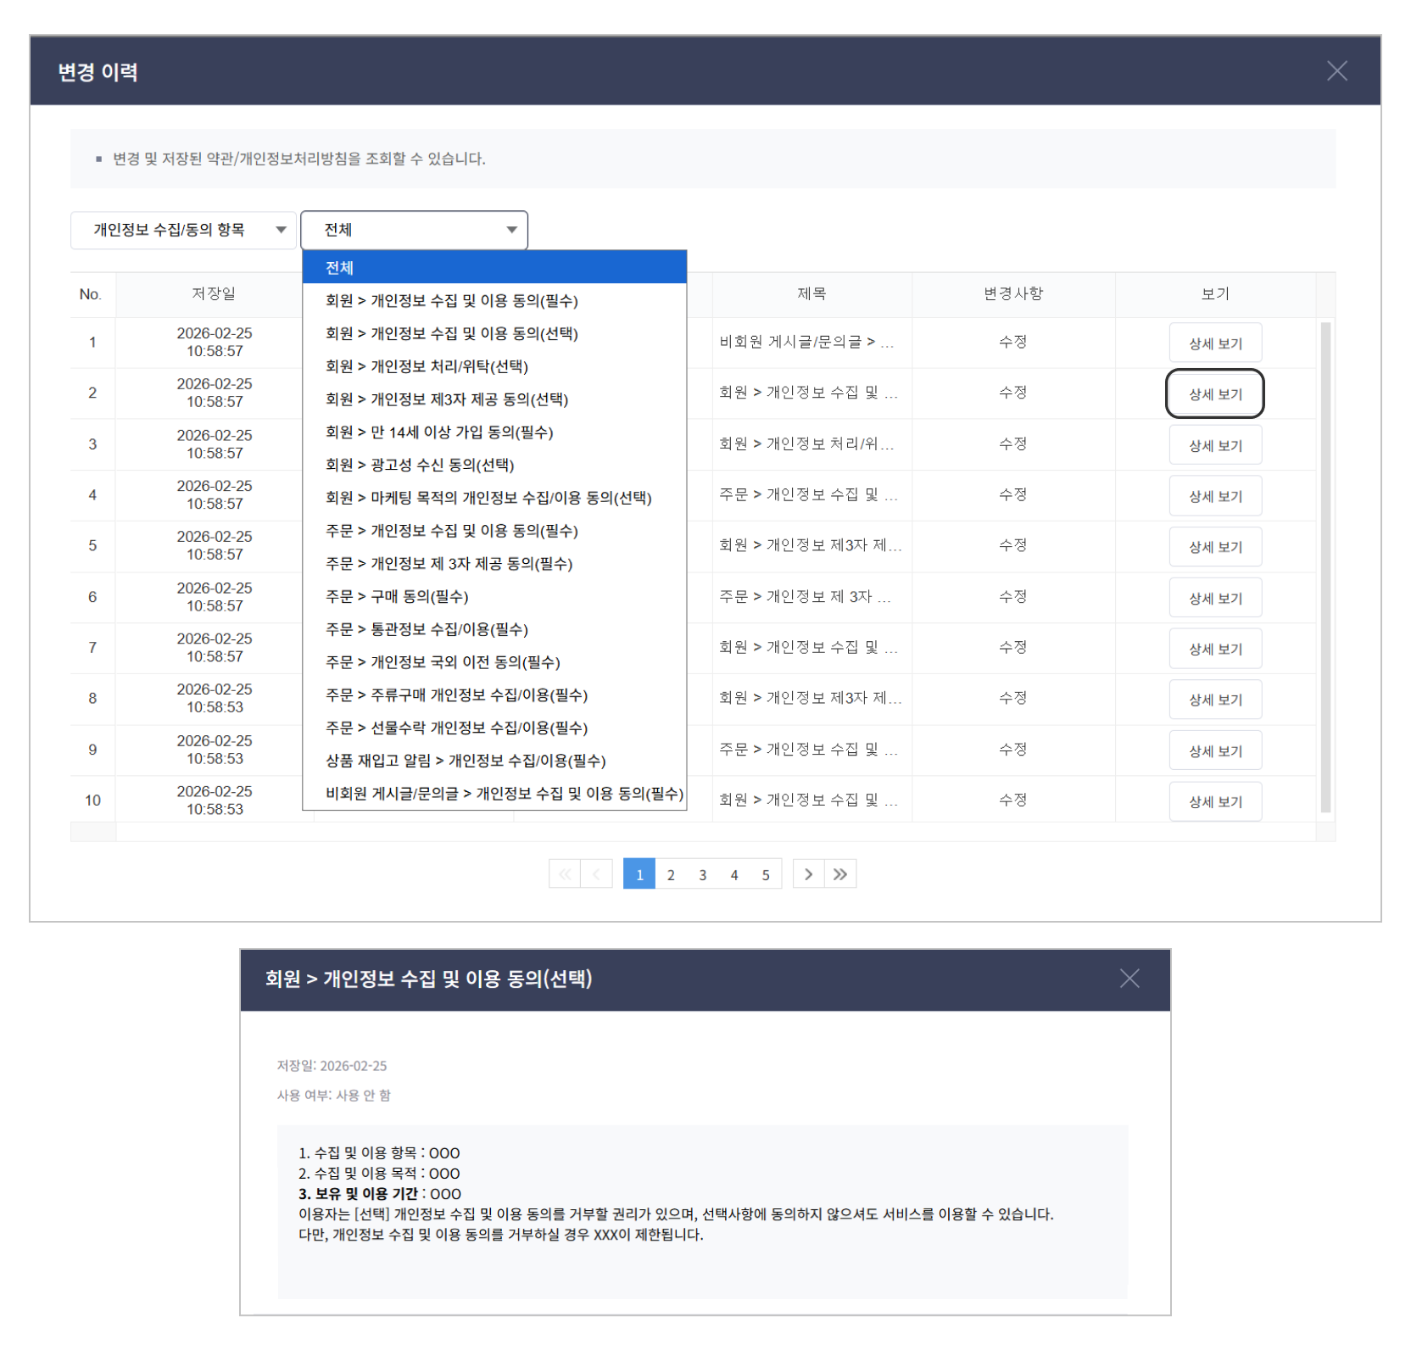Select 주문 > 통관정보 수집/이용(필수) option
This screenshot has height=1350, width=1411.
[427, 629]
